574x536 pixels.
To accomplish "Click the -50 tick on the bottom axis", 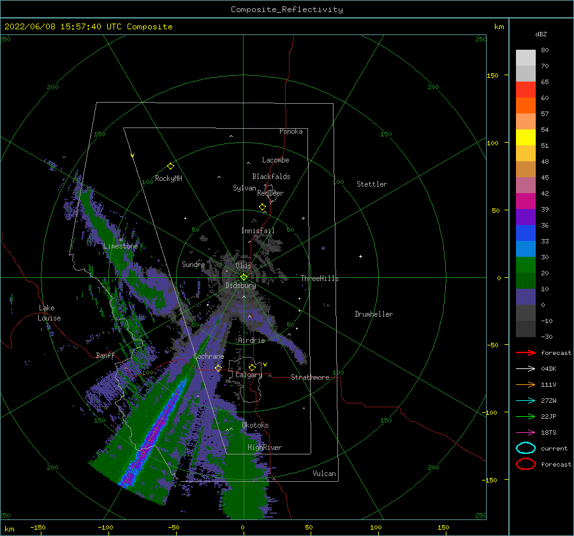I will click(173, 527).
